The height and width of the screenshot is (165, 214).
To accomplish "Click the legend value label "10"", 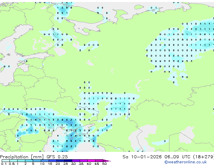I will click(x=42, y=164).
